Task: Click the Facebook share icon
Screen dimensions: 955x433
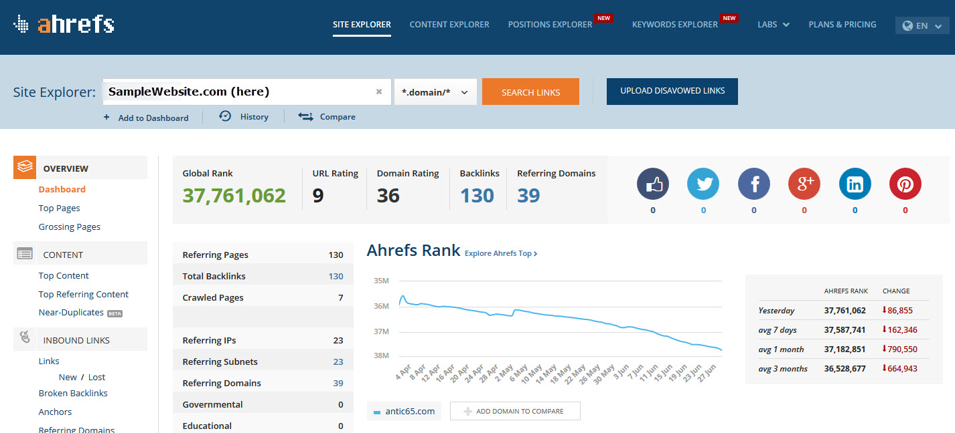Action: (x=754, y=183)
